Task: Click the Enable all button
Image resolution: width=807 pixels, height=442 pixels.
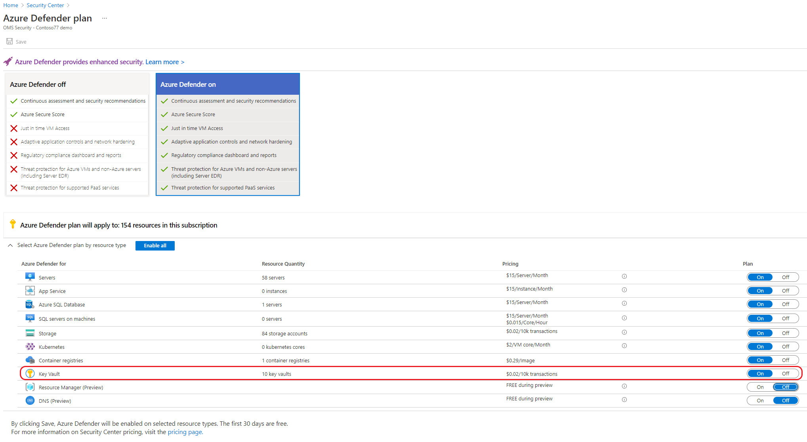Action: click(155, 245)
